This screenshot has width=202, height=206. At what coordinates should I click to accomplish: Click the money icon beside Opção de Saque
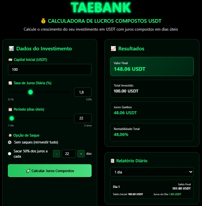coord(10,135)
